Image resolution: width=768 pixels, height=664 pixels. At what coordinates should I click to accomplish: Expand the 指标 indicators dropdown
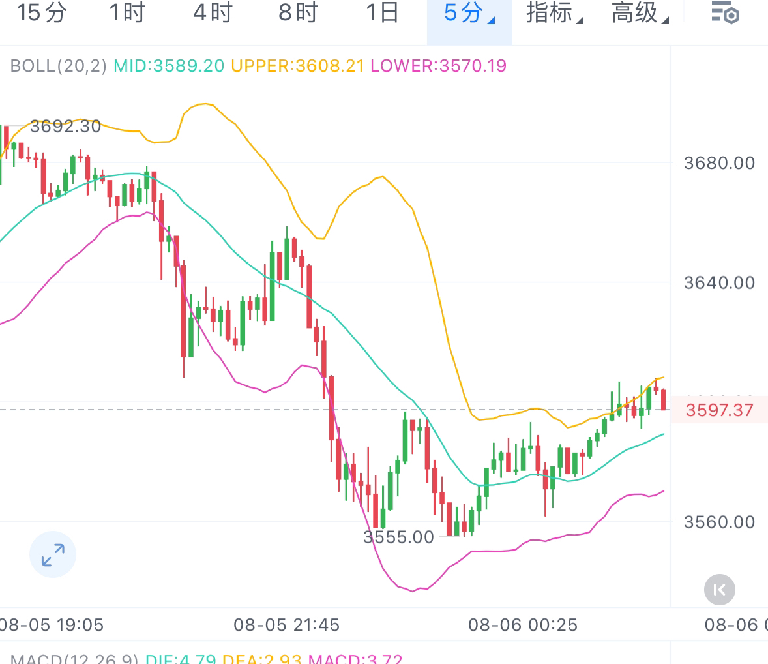point(554,13)
